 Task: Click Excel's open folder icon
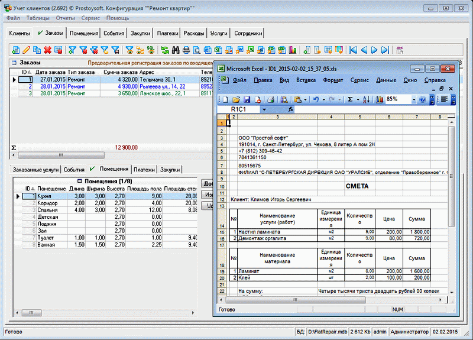(x=236, y=99)
